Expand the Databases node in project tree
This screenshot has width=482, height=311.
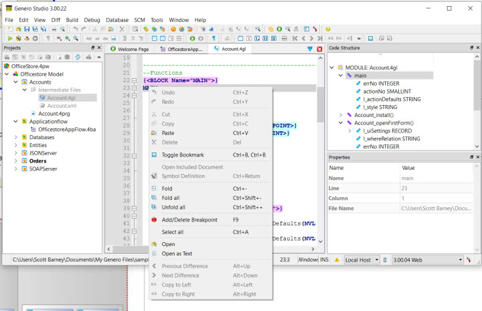point(16,137)
